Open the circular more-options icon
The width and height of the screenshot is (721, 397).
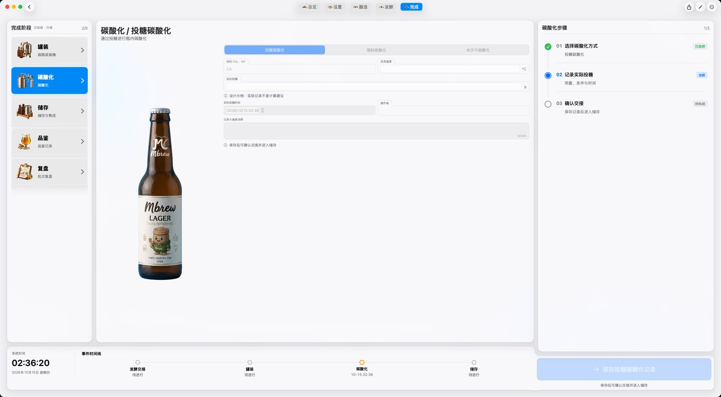coord(711,7)
